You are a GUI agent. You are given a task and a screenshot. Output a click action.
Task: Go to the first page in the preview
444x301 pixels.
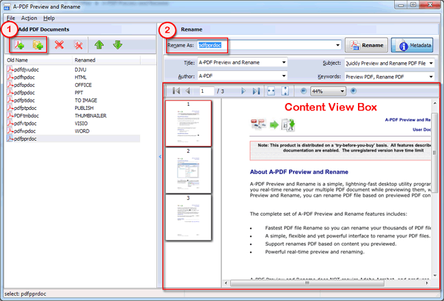176,91
